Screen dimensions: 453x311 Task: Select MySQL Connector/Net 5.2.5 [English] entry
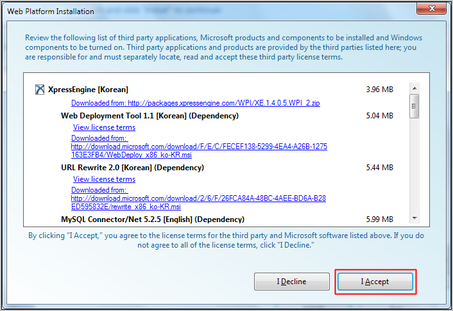(153, 219)
